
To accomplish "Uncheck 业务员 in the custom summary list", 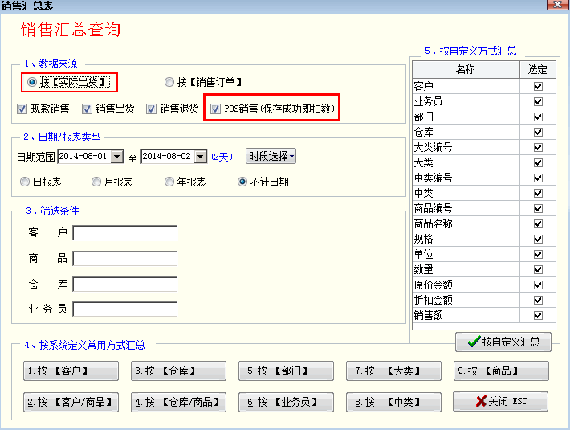I will (538, 101).
